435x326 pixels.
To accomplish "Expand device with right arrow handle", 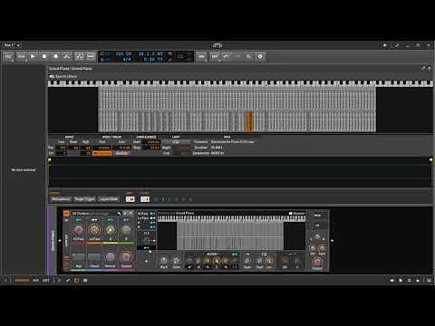I will pos(332,241).
